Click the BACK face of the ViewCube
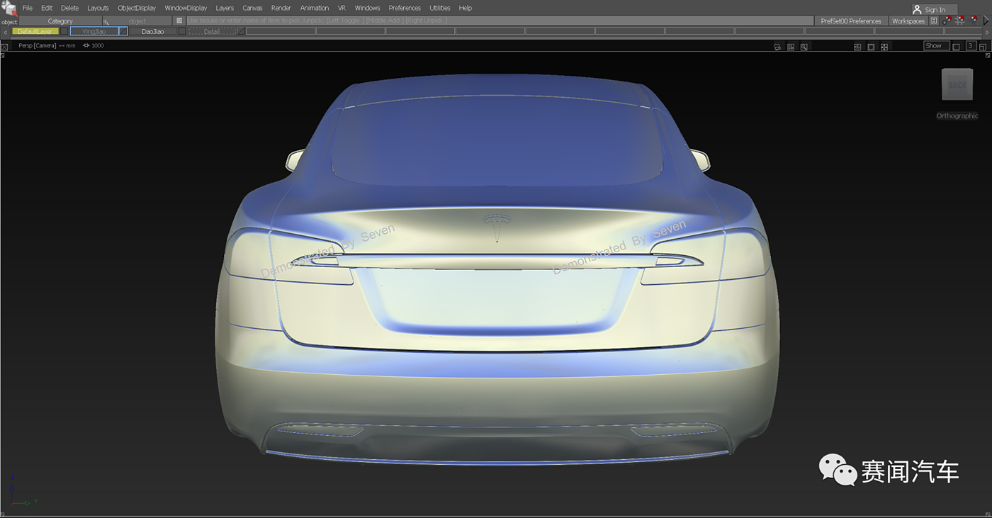The height and width of the screenshot is (518, 992). tap(957, 84)
